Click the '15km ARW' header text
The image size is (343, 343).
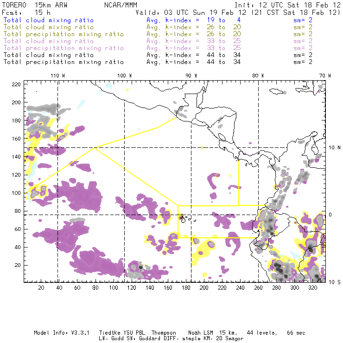pyautogui.click(x=51, y=5)
